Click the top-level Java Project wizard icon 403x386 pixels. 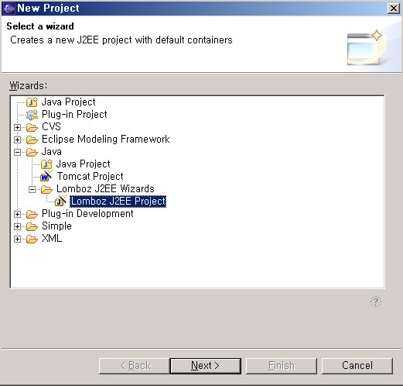pos(32,102)
